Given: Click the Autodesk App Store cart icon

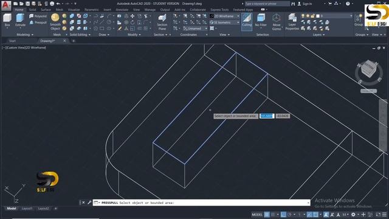Looking at the screenshot, I should 329,4.
